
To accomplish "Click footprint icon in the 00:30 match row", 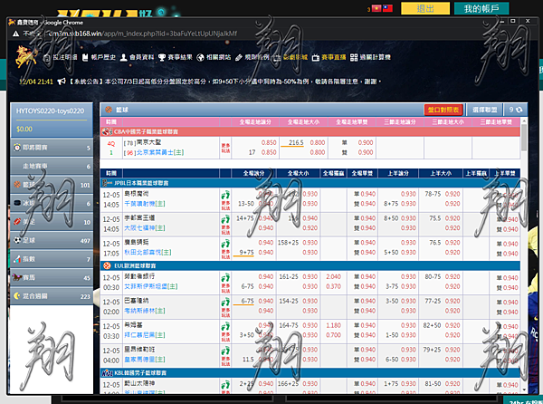I will point(225,277).
